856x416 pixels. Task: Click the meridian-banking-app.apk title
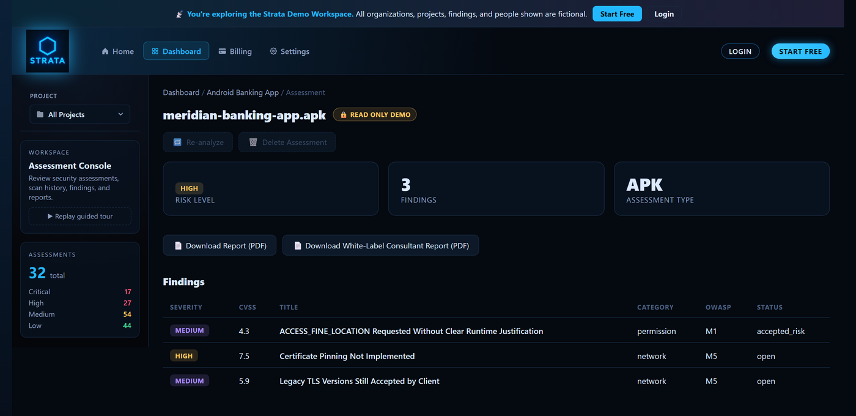245,115
